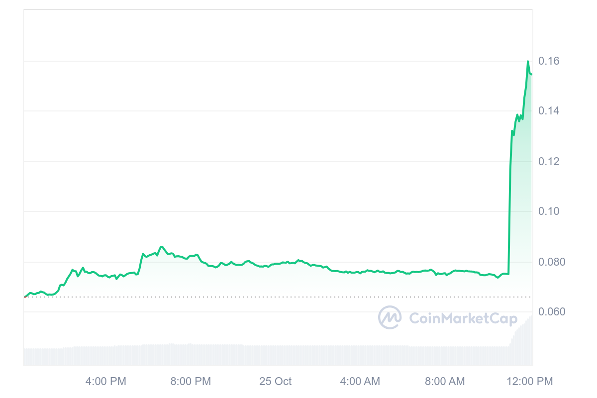Click the CoinMarketCap logo icon in watermark
The height and width of the screenshot is (398, 597).
(390, 317)
